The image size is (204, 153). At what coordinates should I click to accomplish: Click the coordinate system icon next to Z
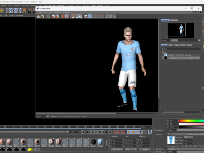click(24, 11)
